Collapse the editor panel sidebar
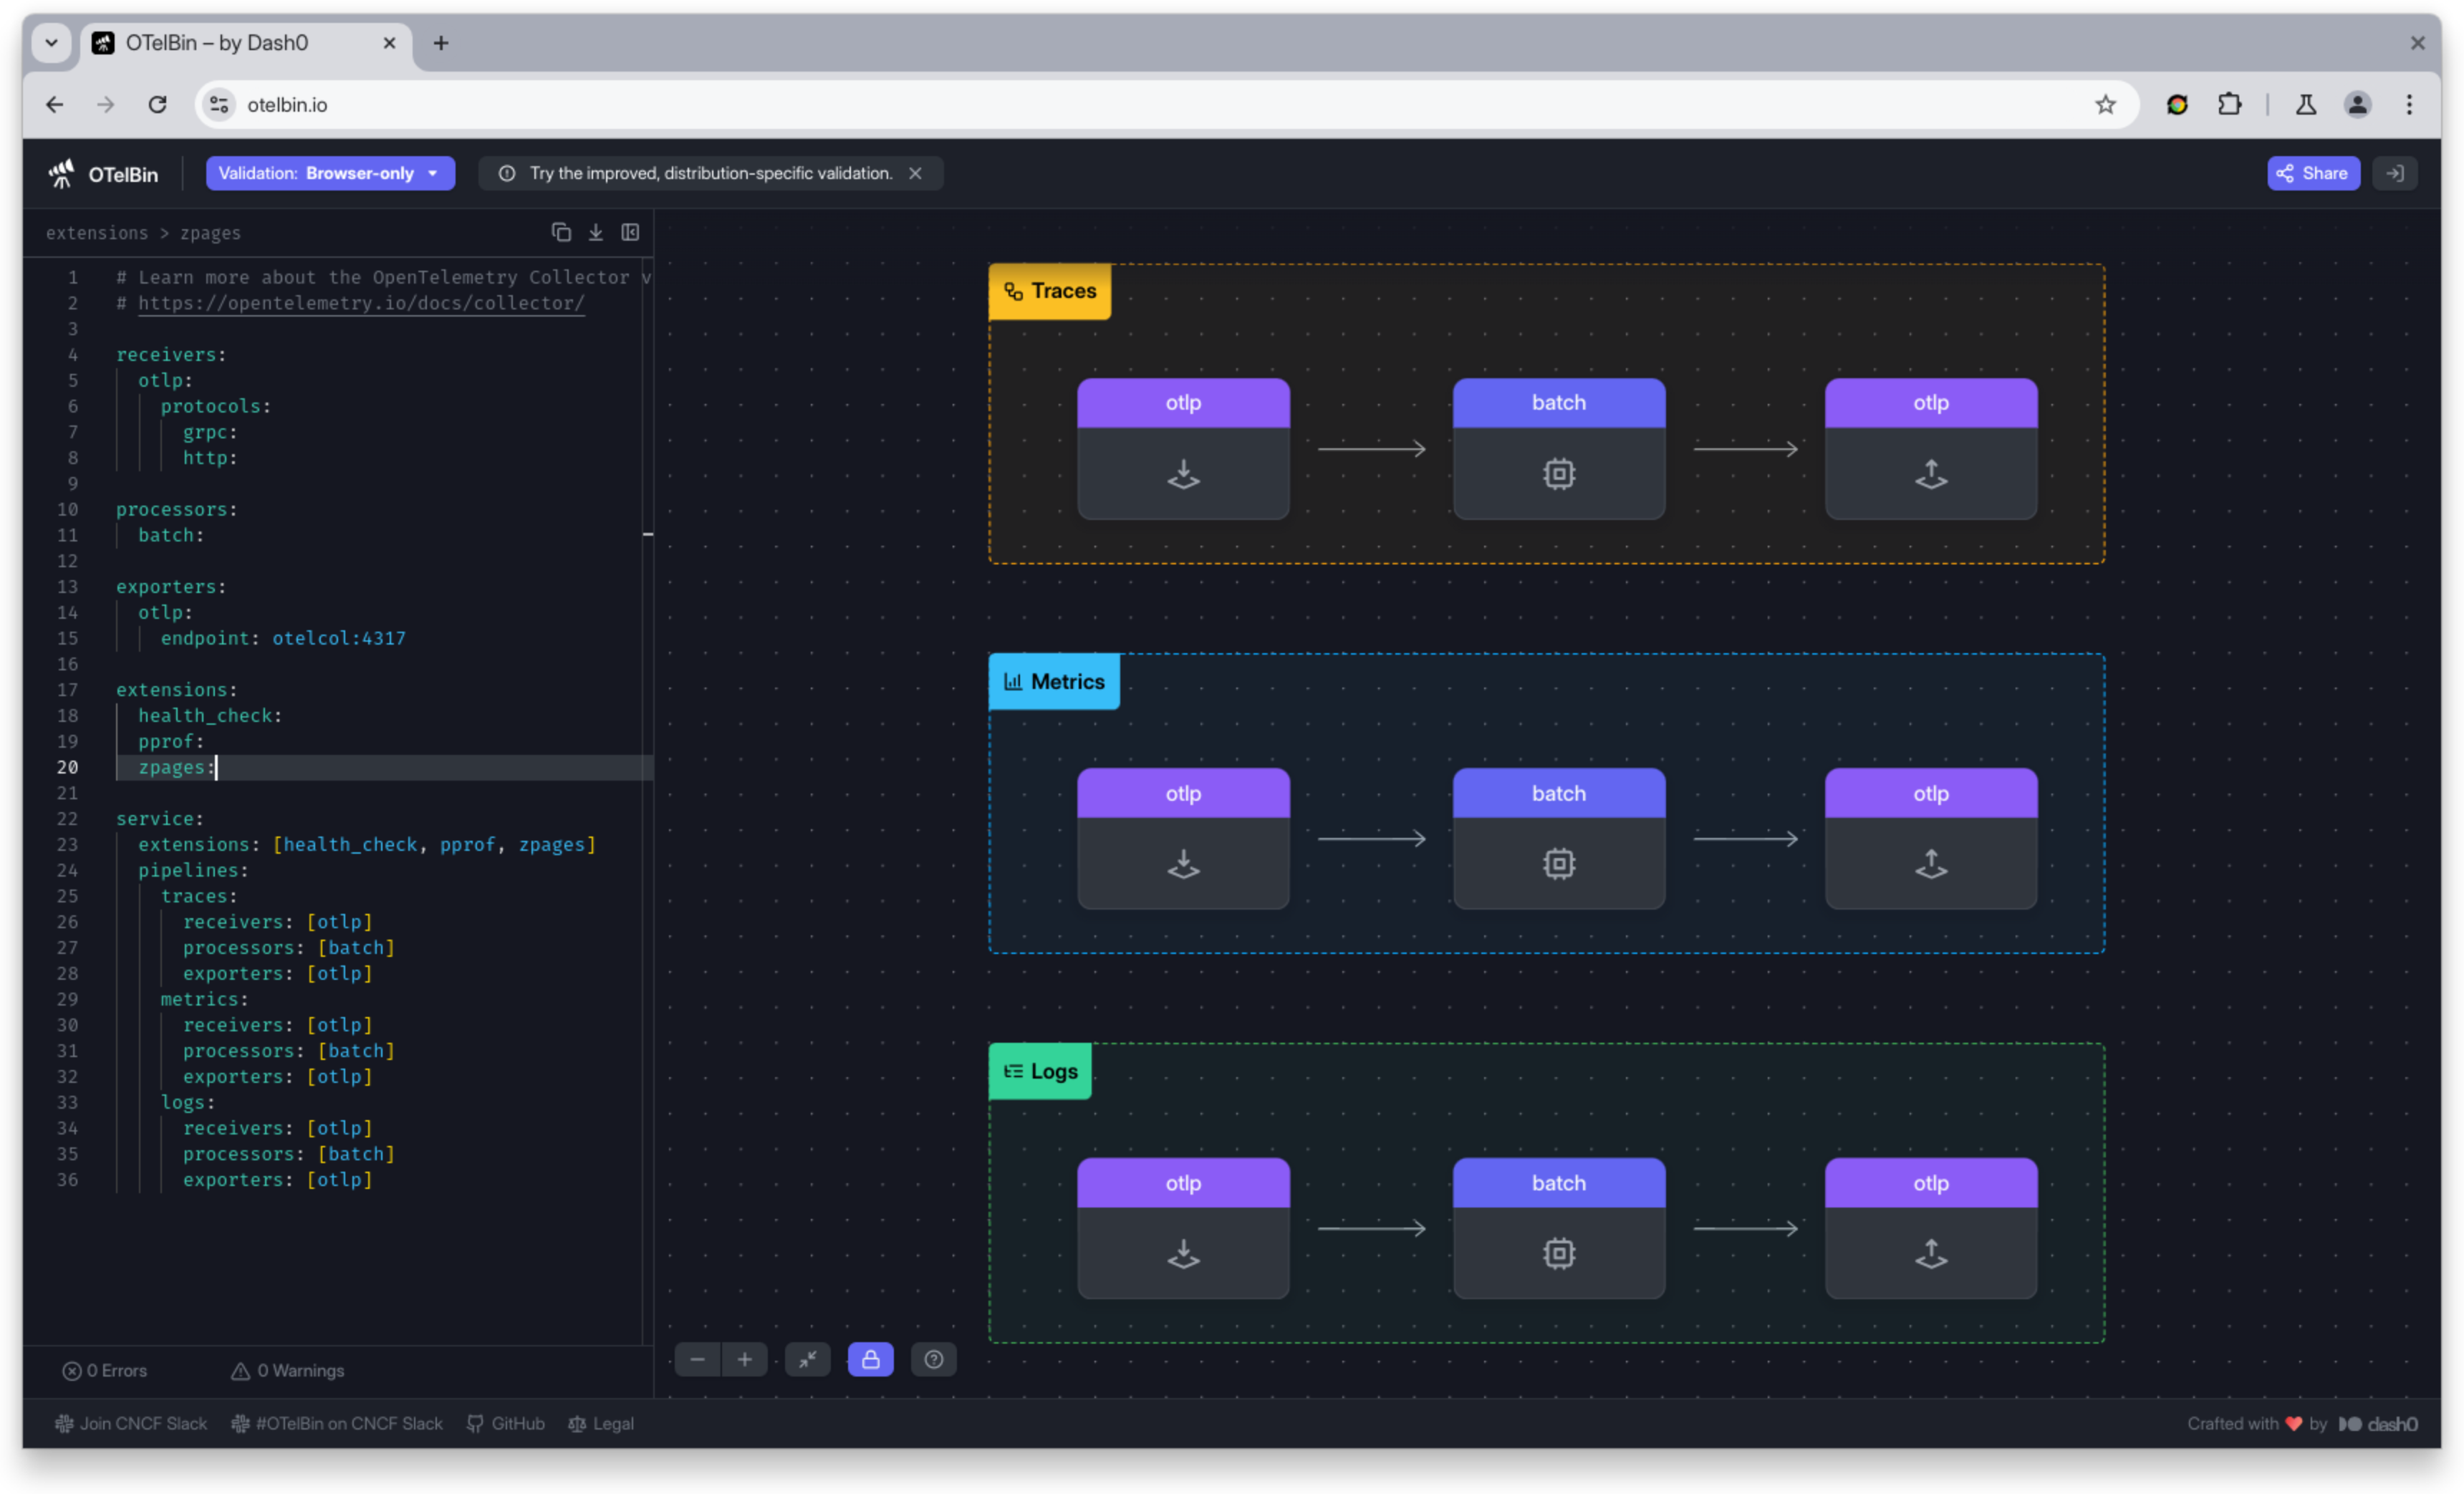Image resolution: width=2464 pixels, height=1494 pixels. coord(630,231)
